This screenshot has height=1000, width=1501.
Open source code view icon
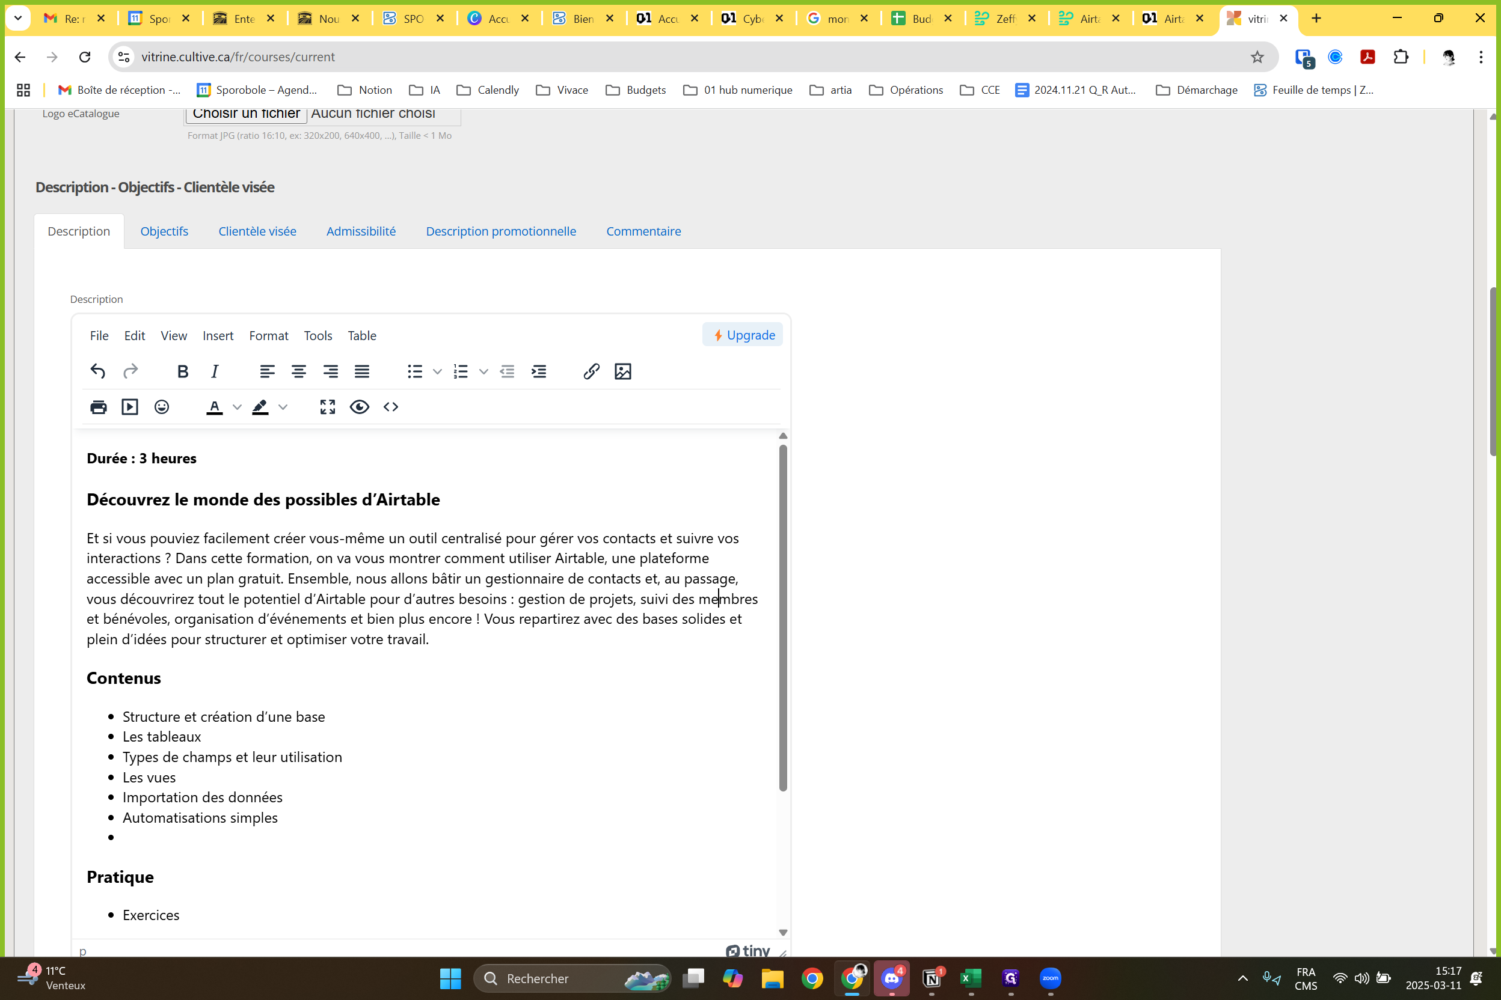tap(391, 407)
